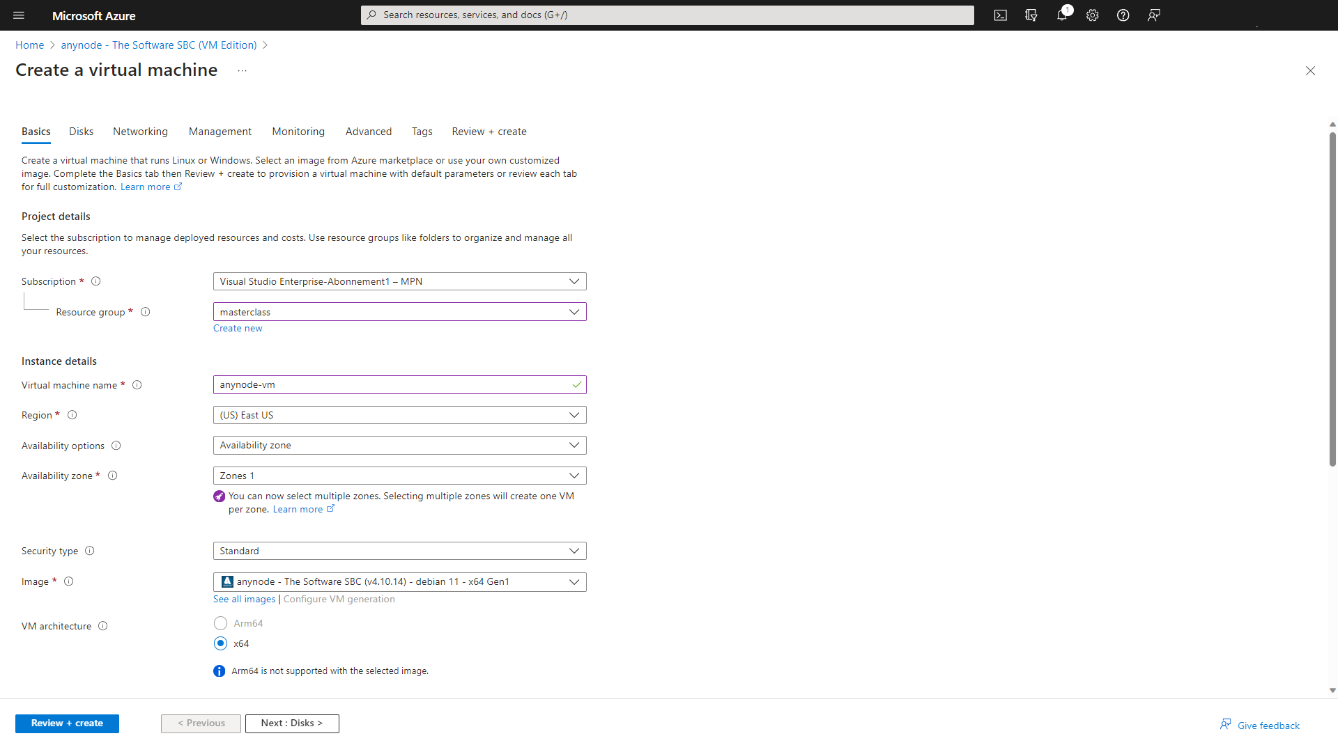
Task: Click the Azure home navigation icon
Action: pyautogui.click(x=29, y=44)
